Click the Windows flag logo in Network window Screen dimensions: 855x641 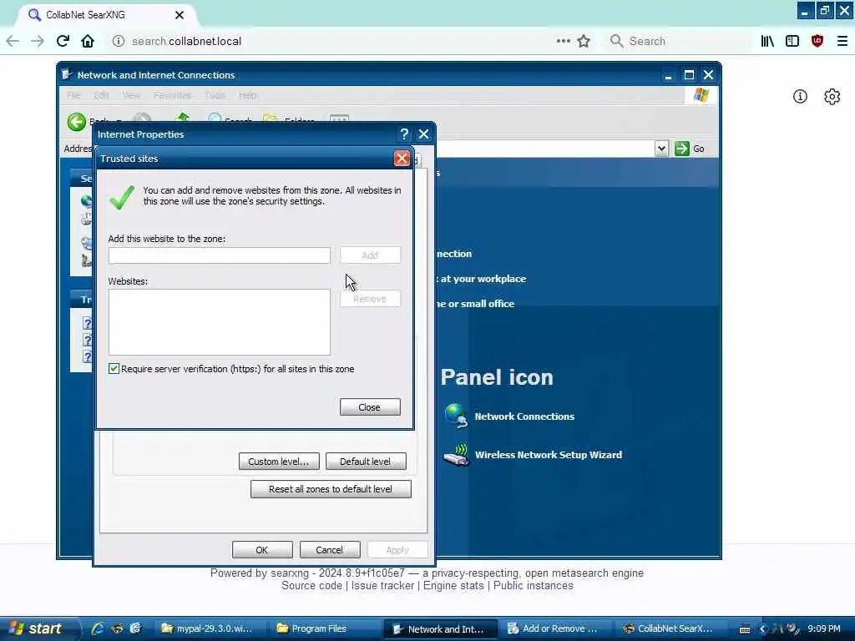coord(701,95)
